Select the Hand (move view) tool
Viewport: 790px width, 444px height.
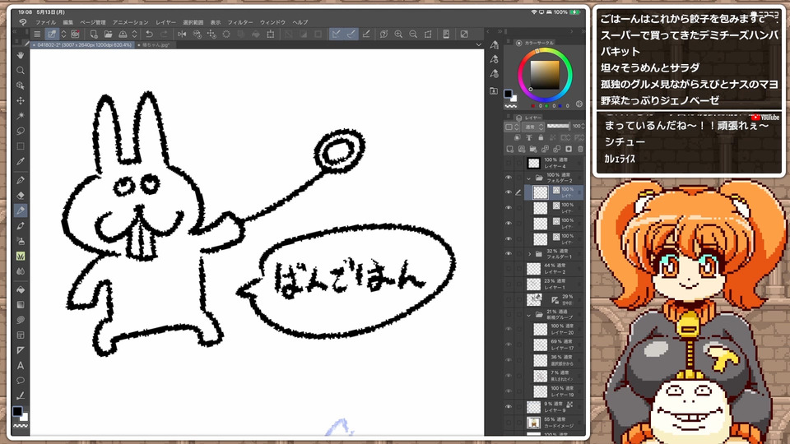pos(20,55)
